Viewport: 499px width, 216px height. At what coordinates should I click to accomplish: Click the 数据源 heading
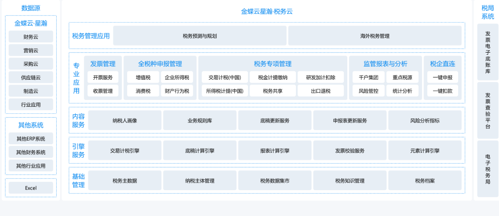(31, 8)
